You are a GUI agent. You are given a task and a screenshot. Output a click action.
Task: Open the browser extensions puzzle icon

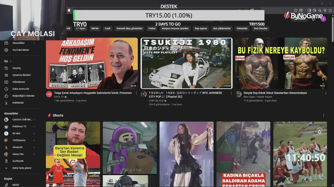(296, 10)
